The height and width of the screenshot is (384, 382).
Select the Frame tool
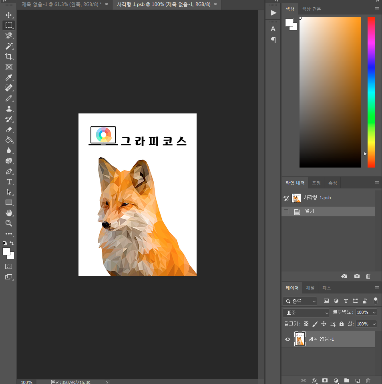click(x=9, y=67)
